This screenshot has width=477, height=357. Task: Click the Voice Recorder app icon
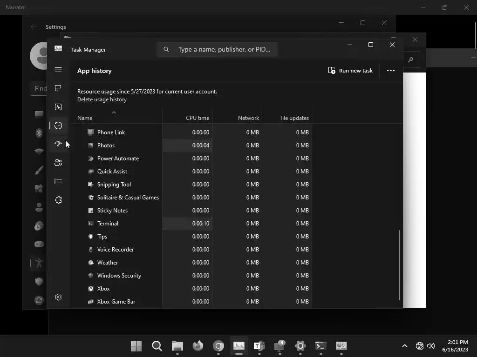(x=91, y=250)
